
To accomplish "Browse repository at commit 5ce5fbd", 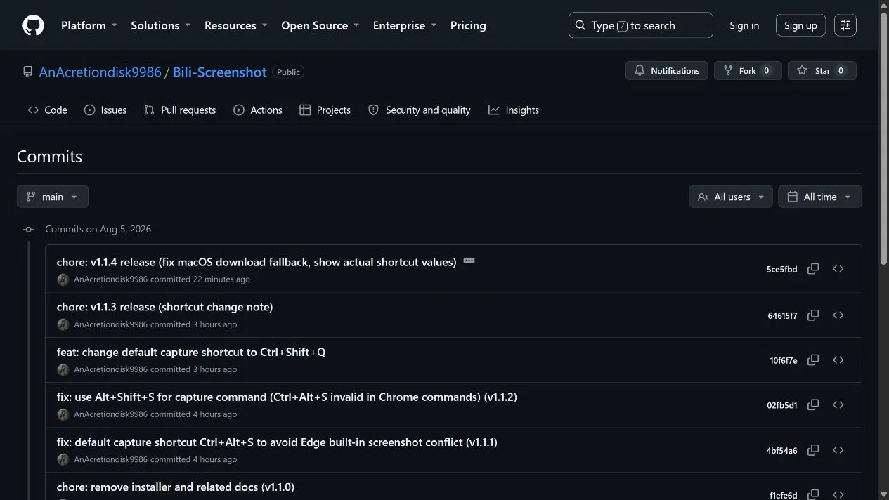I will tap(838, 269).
